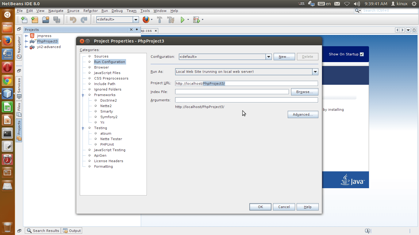Open the Tools menu
The width and height of the screenshot is (419, 235).
click(145, 11)
